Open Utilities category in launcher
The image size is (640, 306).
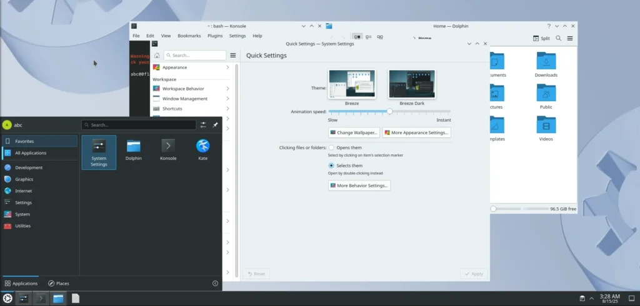[x=39, y=226]
